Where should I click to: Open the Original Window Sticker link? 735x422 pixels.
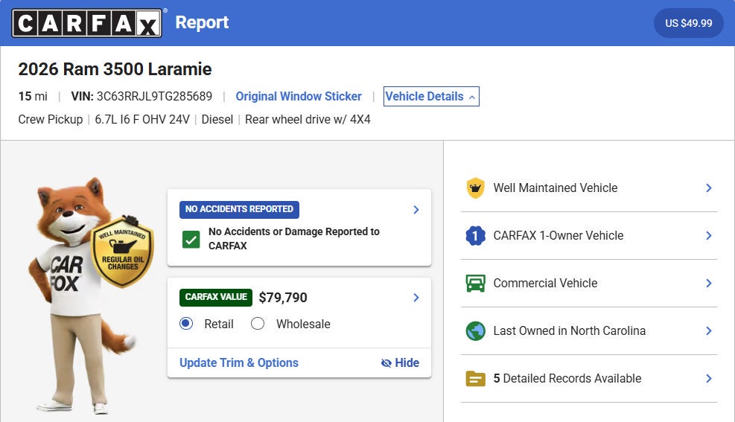click(x=299, y=97)
